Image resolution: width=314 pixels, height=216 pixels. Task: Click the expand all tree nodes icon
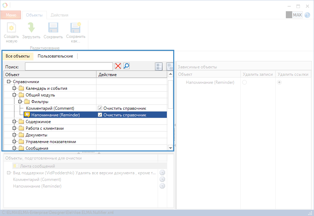pyautogui.click(x=159, y=66)
